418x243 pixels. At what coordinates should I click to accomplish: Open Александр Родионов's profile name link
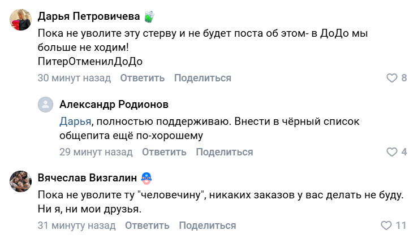(x=114, y=105)
